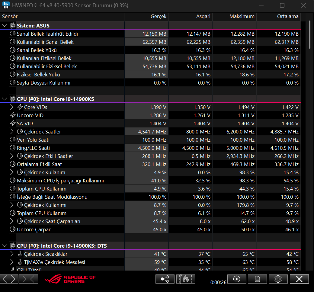
Task: Collapse the Sistem: ASUS sensor group
Action: tap(5, 25)
